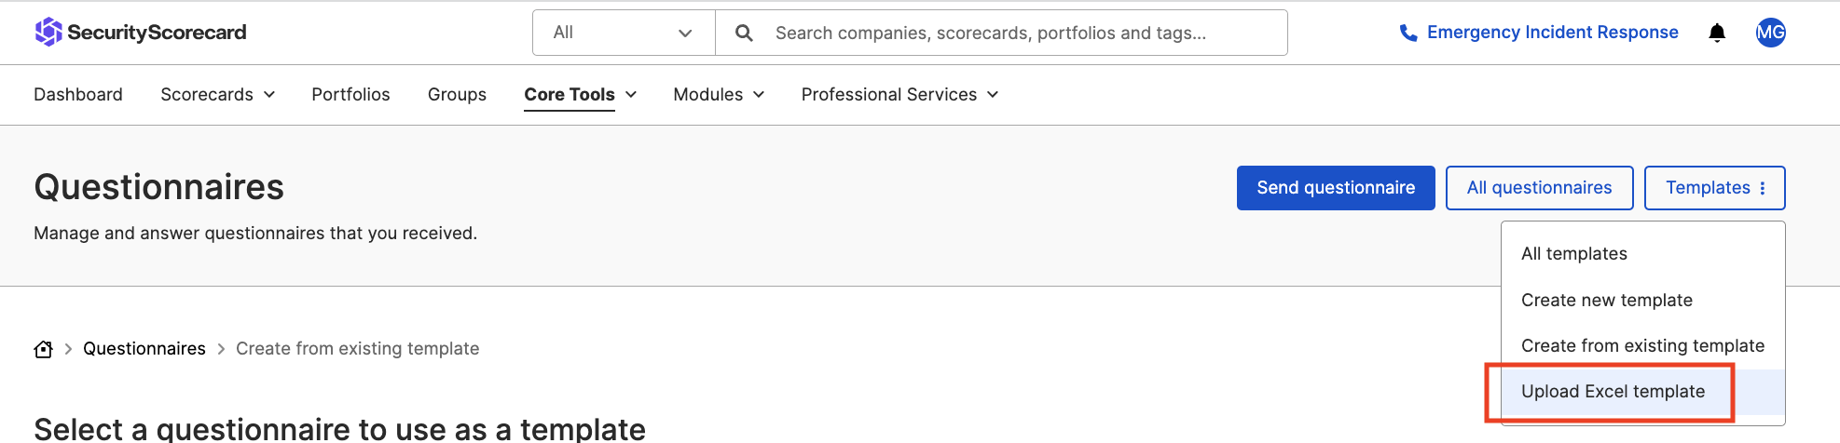
Task: Click the Emergency Incident Response phone icon
Action: pos(1408,34)
